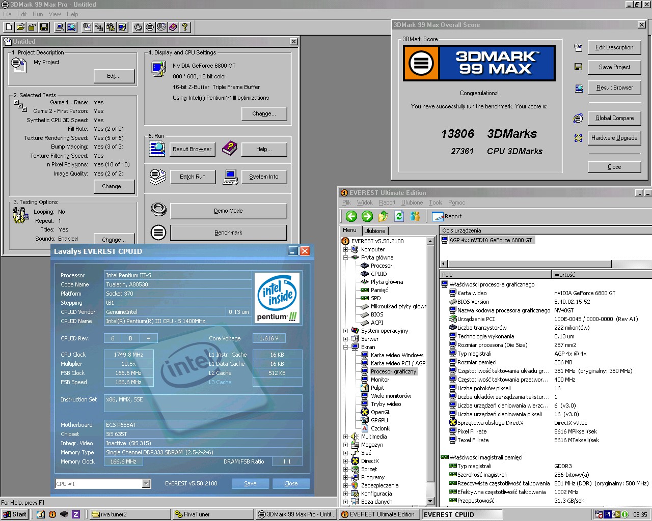The image size is (652, 521).
Task: Open the Widok menu in EVEREST
Action: pyautogui.click(x=365, y=202)
